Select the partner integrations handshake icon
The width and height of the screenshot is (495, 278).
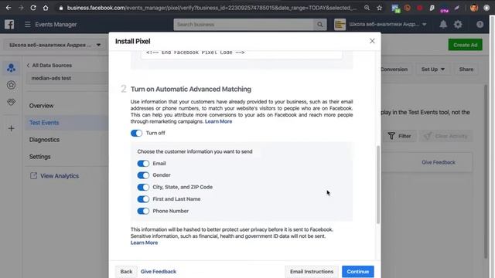click(x=11, y=102)
